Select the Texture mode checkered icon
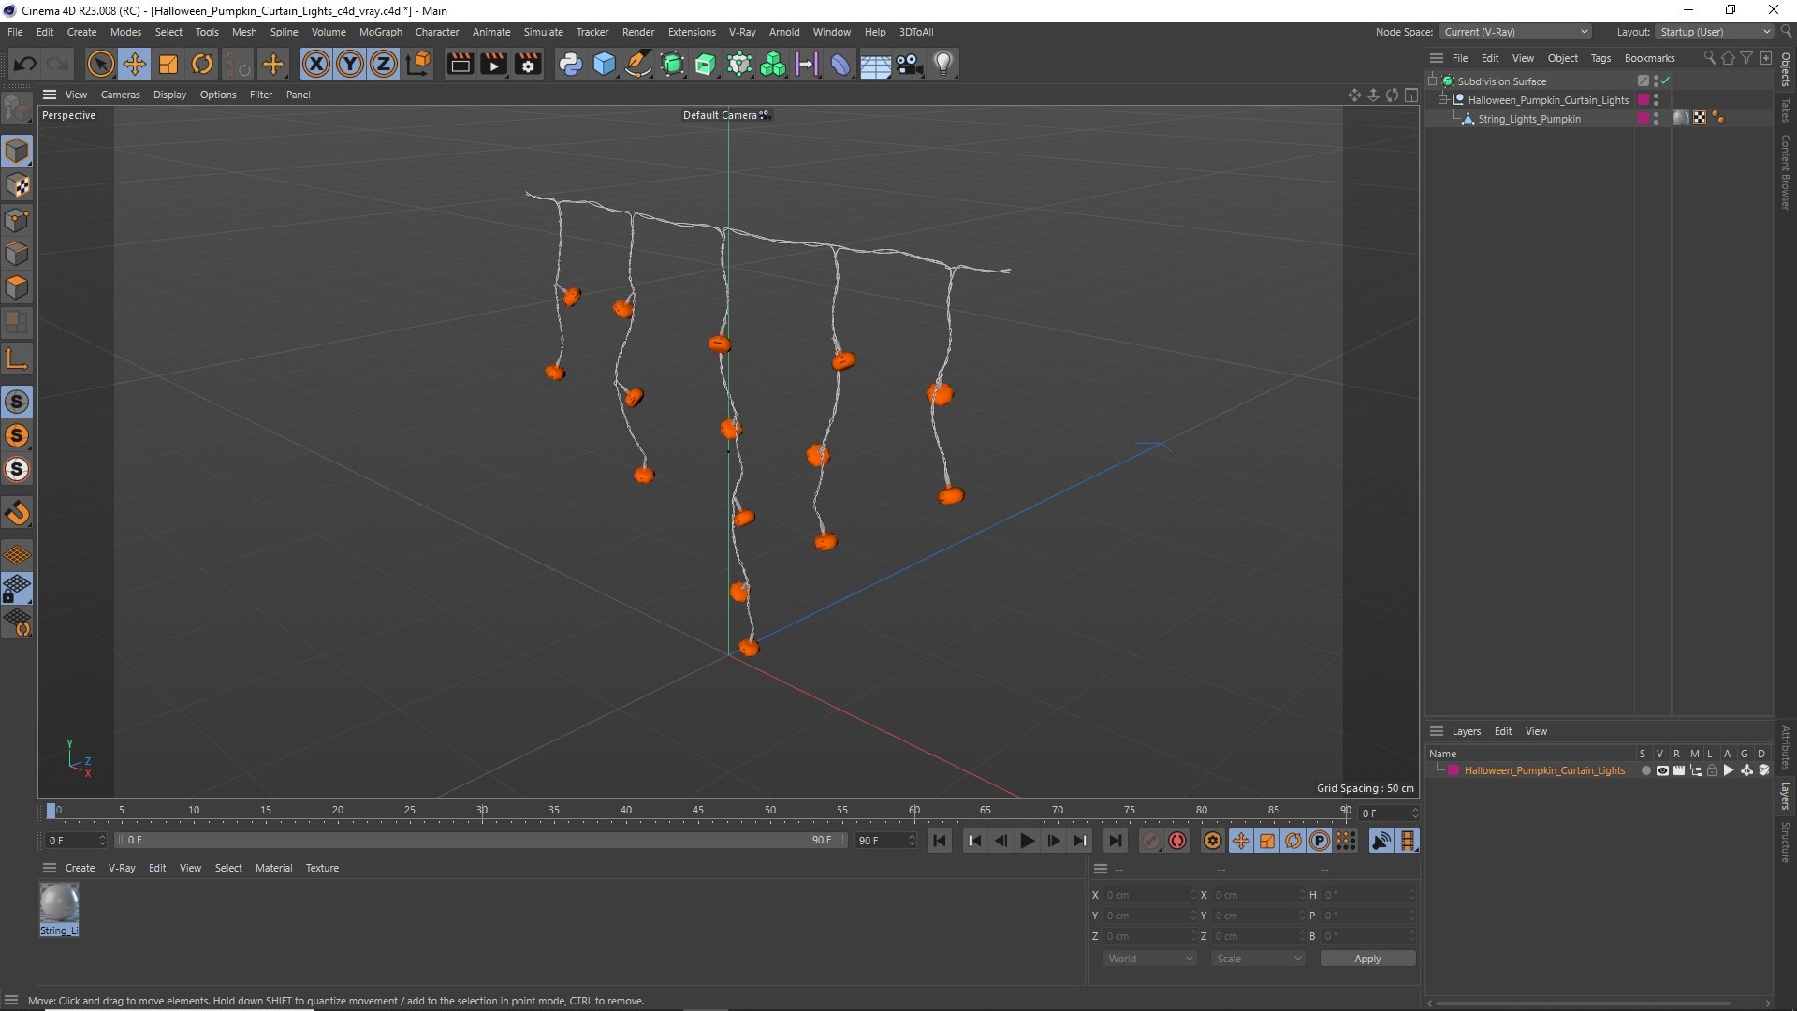Image resolution: width=1797 pixels, height=1011 pixels. tap(17, 185)
